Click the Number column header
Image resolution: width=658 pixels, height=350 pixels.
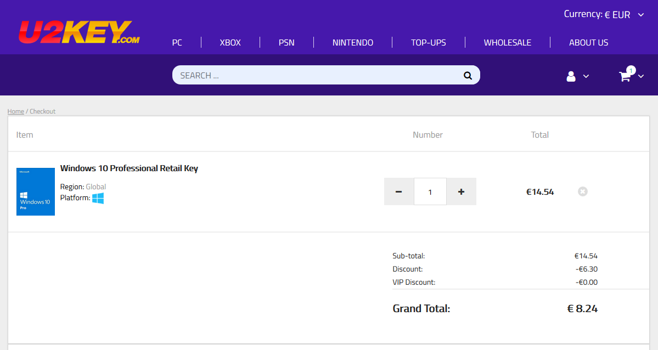[x=428, y=135]
